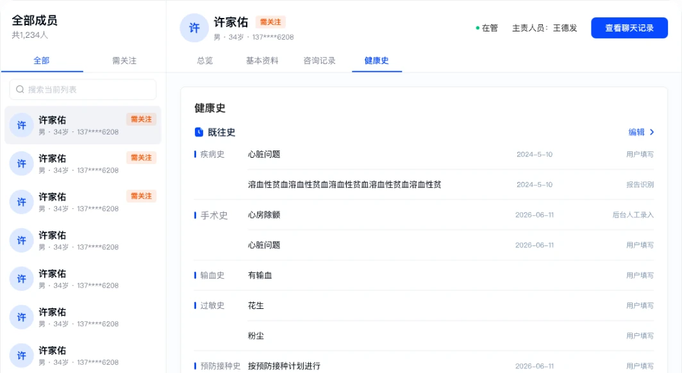
Task: Select the 健康史 tab
Action: coord(377,61)
